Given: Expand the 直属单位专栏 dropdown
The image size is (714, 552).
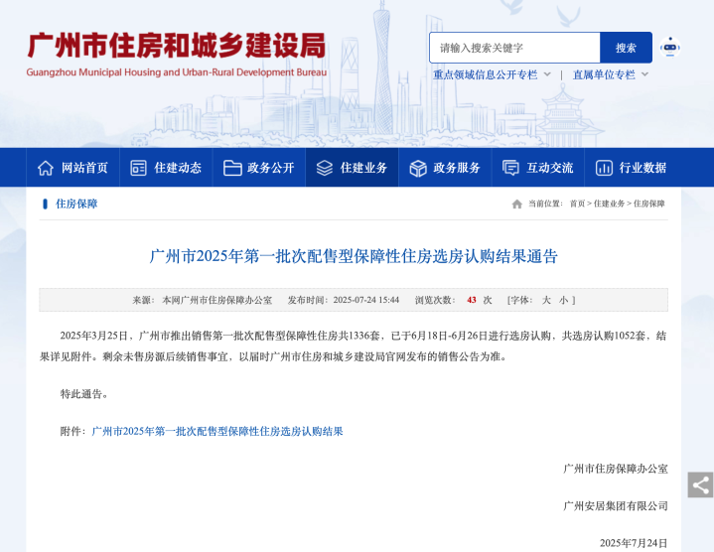Looking at the screenshot, I should click(x=610, y=74).
